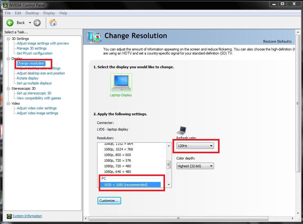Click the resolution list scrollbar thumb
303x224 pixels.
(x=169, y=164)
